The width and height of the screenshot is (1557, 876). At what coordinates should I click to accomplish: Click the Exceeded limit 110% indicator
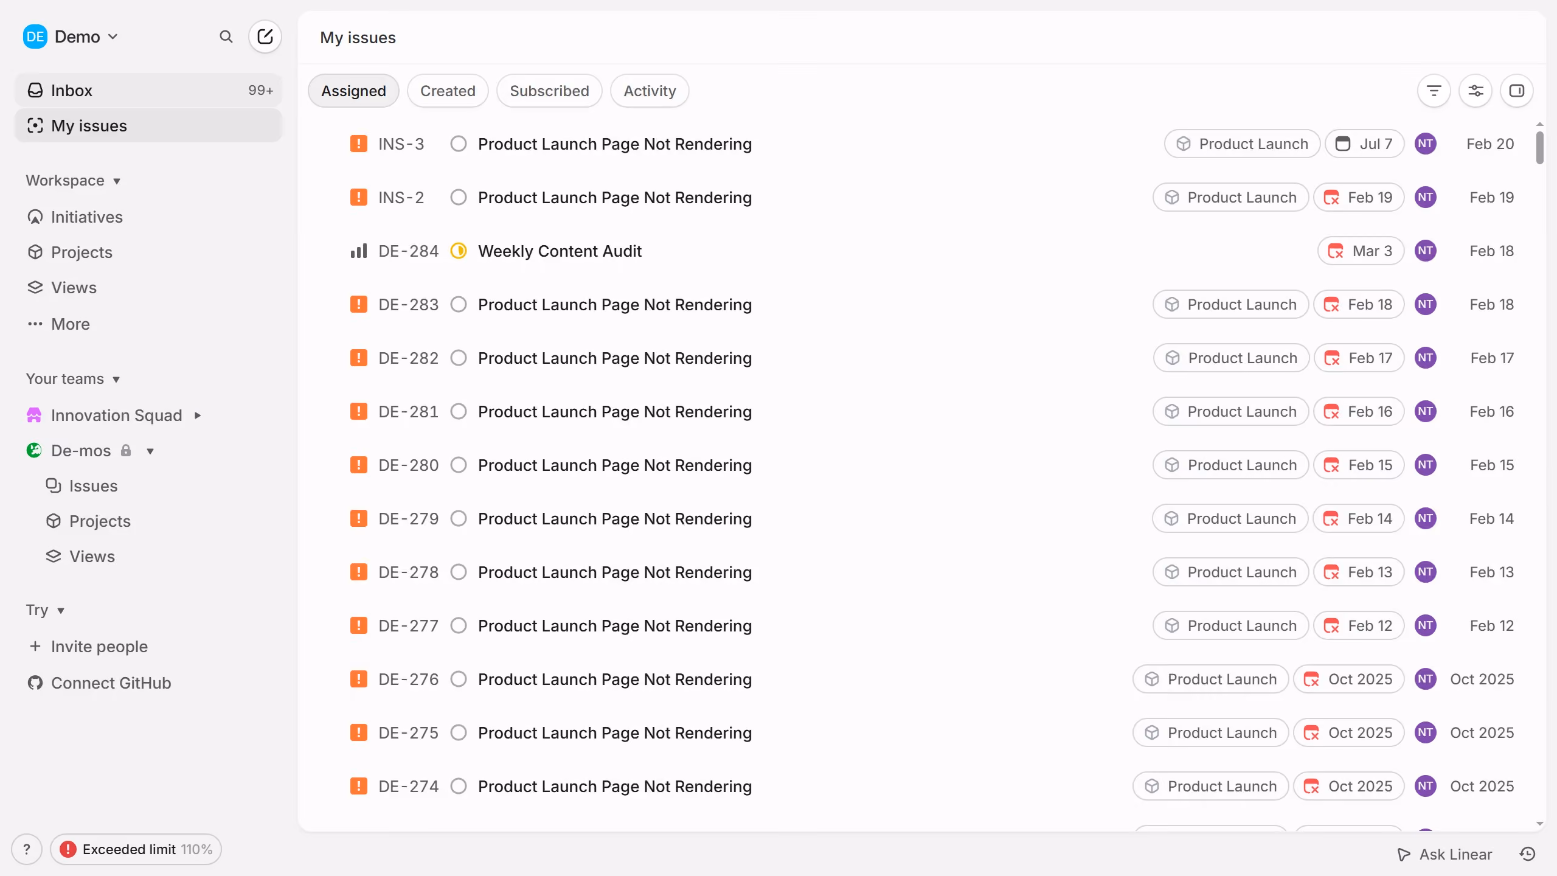pyautogui.click(x=136, y=849)
